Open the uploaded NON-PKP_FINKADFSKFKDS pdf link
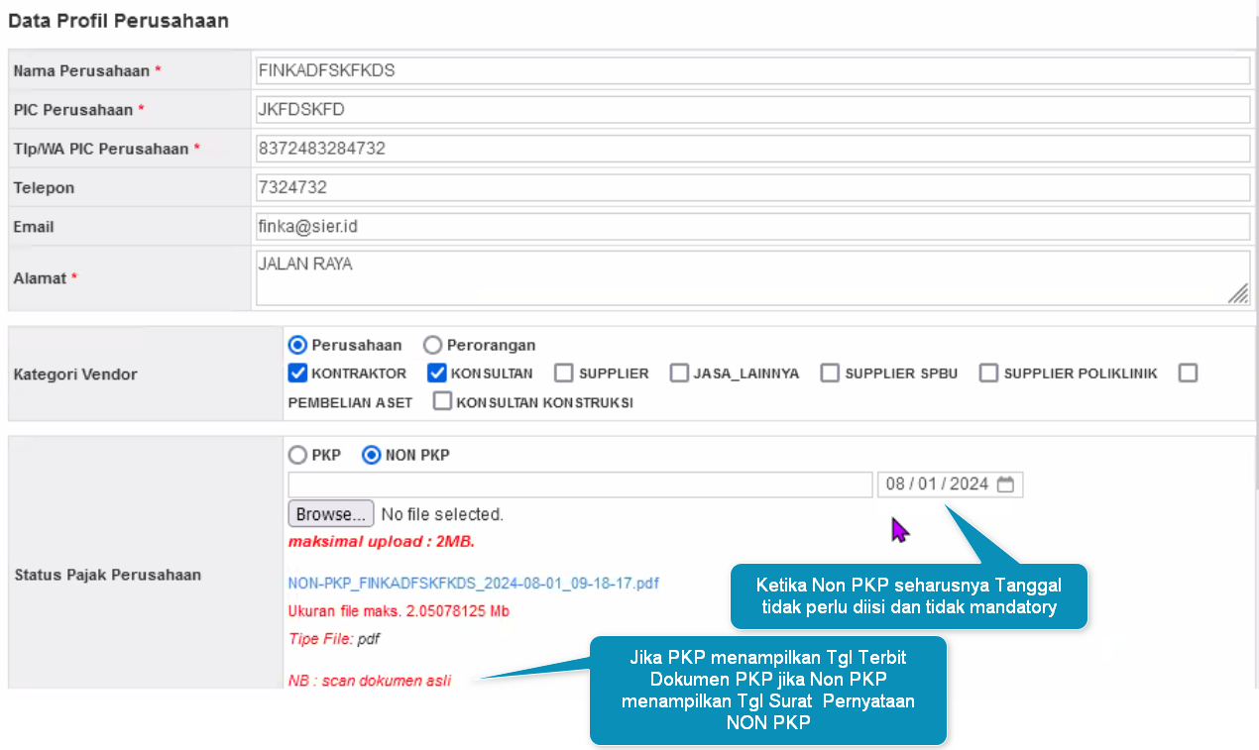 click(473, 584)
